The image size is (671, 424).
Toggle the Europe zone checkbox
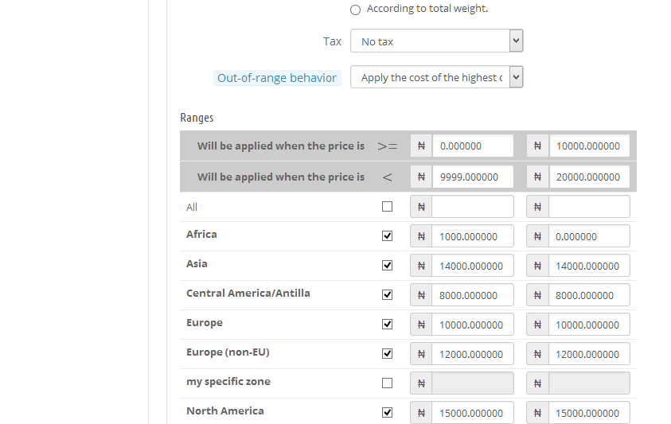[x=388, y=325]
